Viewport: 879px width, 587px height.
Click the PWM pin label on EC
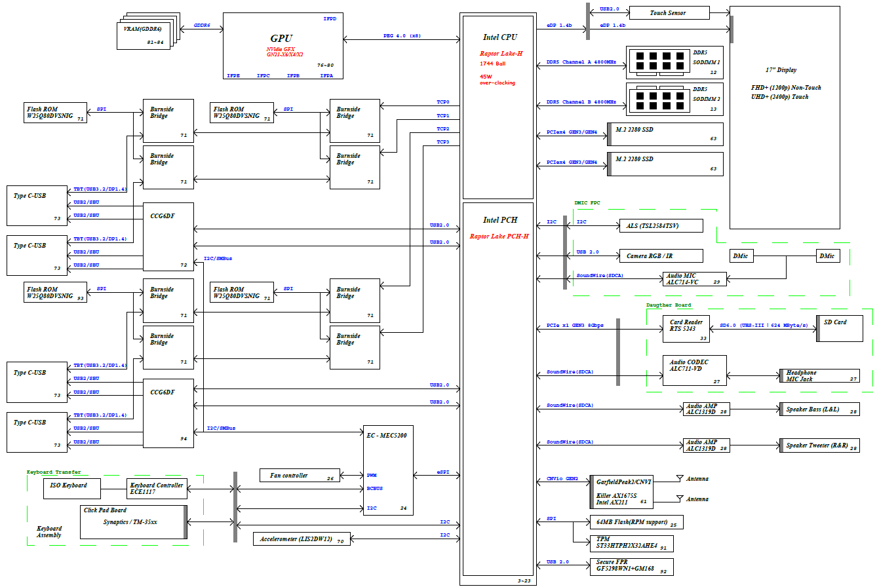pos(372,476)
